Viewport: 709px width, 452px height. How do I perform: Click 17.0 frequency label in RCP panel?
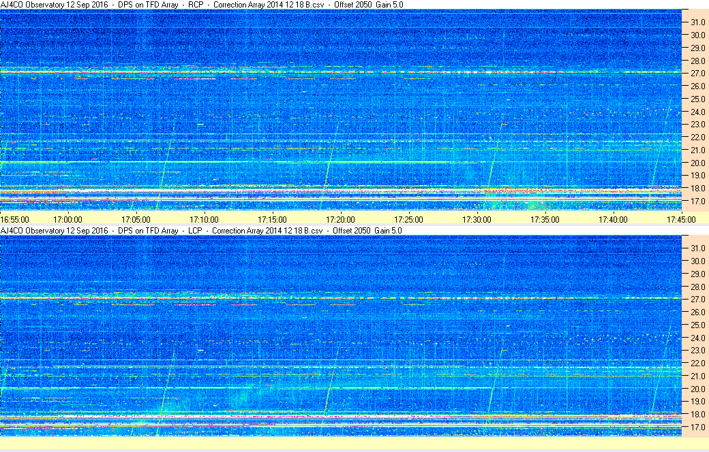(698, 201)
